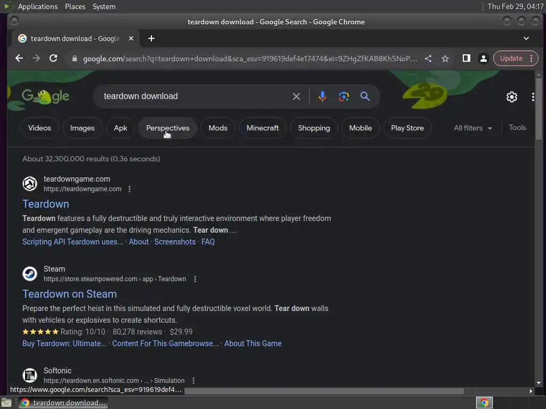
Task: Click into the teardown download search field
Action: pyautogui.click(x=195, y=96)
